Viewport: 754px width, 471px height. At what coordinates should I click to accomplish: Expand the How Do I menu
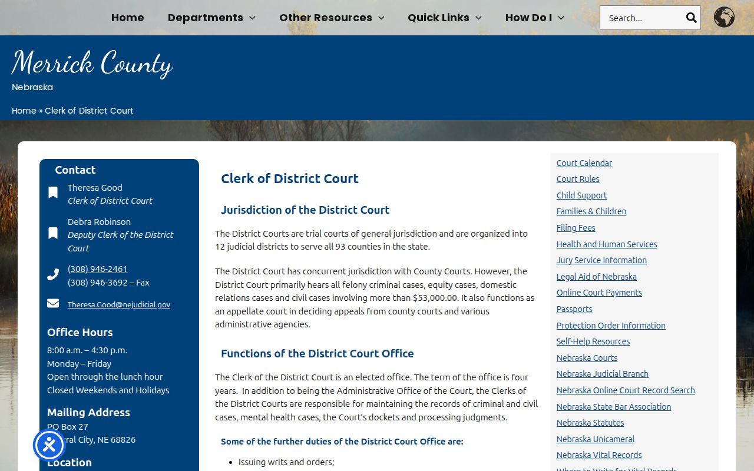pos(535,18)
